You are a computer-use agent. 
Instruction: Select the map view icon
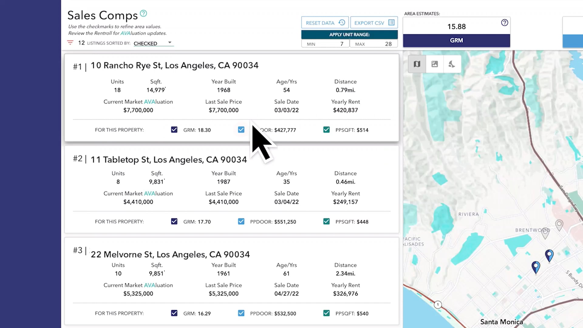point(417,64)
